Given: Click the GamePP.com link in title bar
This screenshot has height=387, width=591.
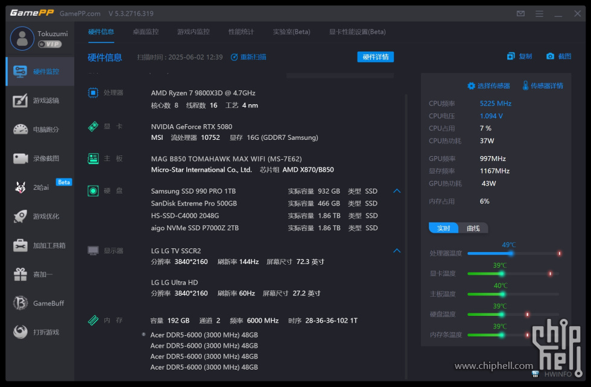Looking at the screenshot, I should [x=80, y=14].
